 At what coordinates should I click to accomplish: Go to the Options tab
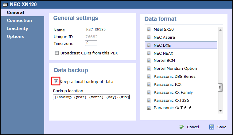coord(15,36)
